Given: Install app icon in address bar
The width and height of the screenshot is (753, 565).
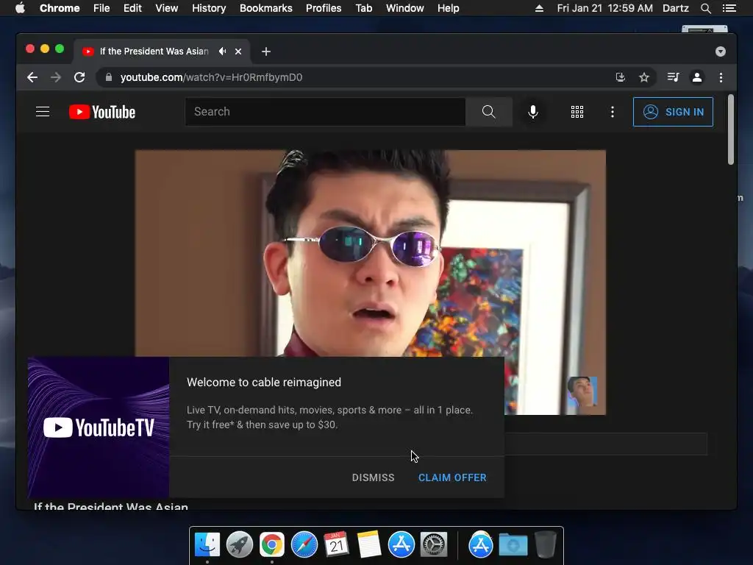Looking at the screenshot, I should [621, 77].
